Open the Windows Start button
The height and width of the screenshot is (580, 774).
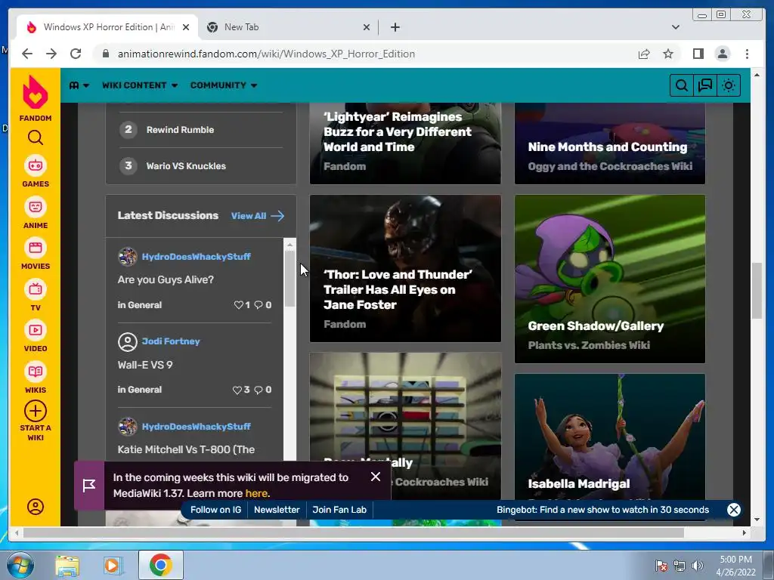pos(20,565)
